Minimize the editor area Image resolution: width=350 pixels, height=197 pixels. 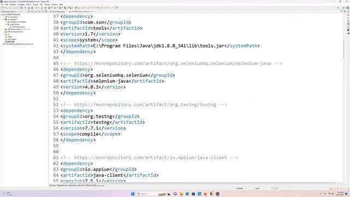pyautogui.click(x=341, y=11)
